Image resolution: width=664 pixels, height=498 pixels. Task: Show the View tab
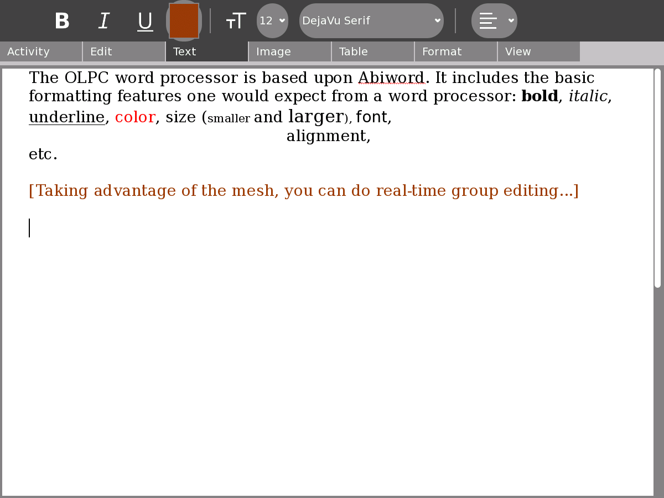click(x=539, y=51)
